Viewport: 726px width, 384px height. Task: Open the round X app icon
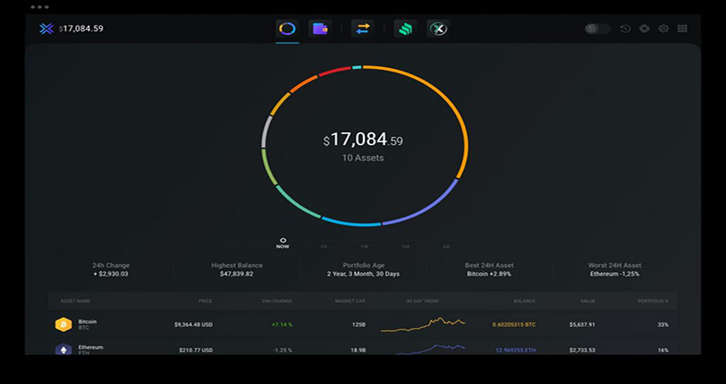click(x=438, y=29)
